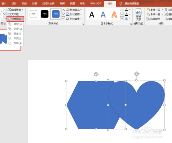Expand the full WordArt styles gallery
The image size is (172, 143).
(122, 18)
